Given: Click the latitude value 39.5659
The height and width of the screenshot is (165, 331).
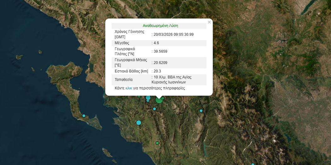Looking at the screenshot, I should (x=160, y=51).
